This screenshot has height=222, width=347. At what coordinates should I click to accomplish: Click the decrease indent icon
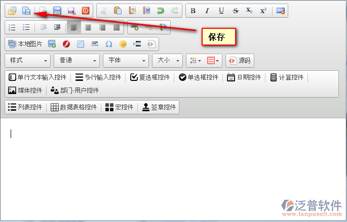[x=43, y=27]
